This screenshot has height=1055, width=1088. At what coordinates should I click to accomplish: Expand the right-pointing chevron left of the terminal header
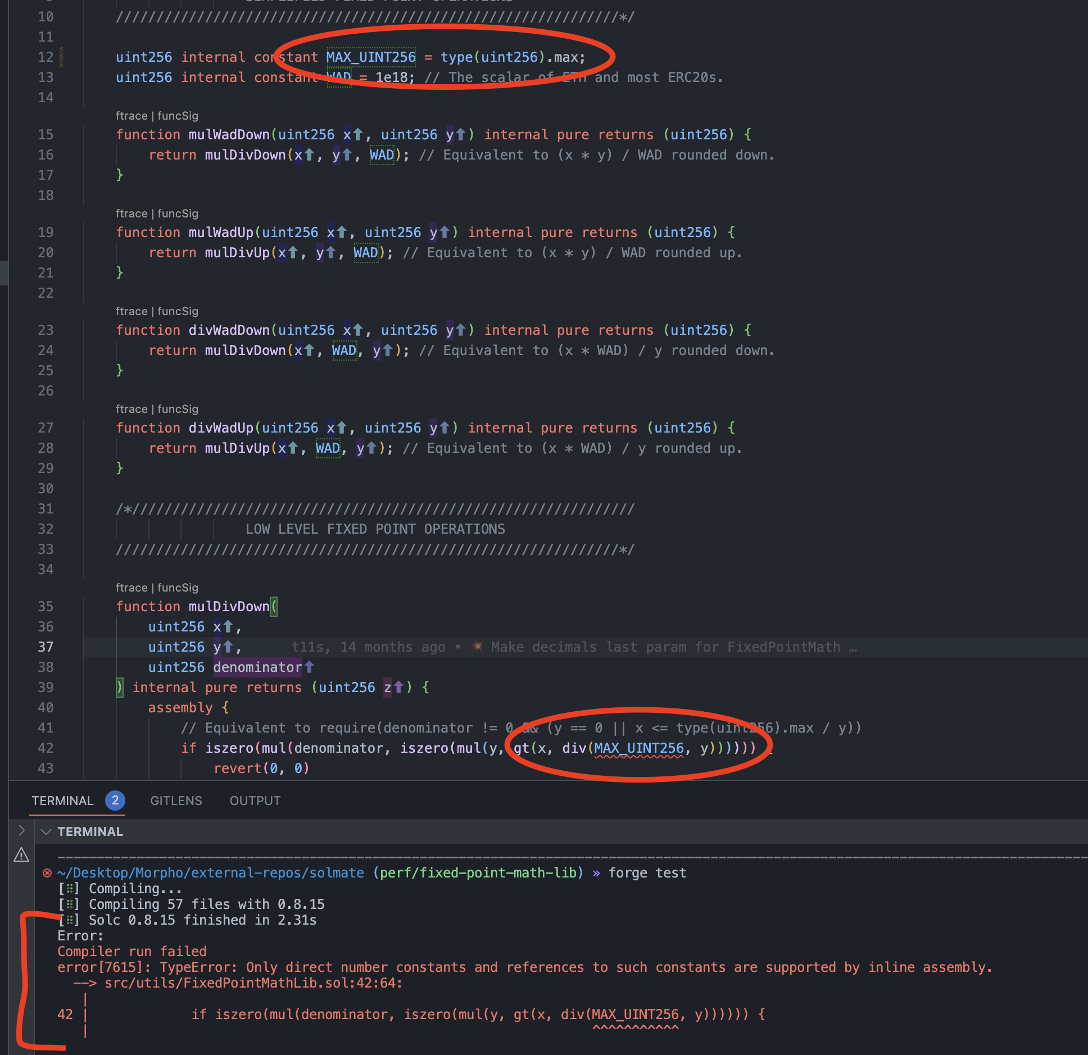coord(21,830)
